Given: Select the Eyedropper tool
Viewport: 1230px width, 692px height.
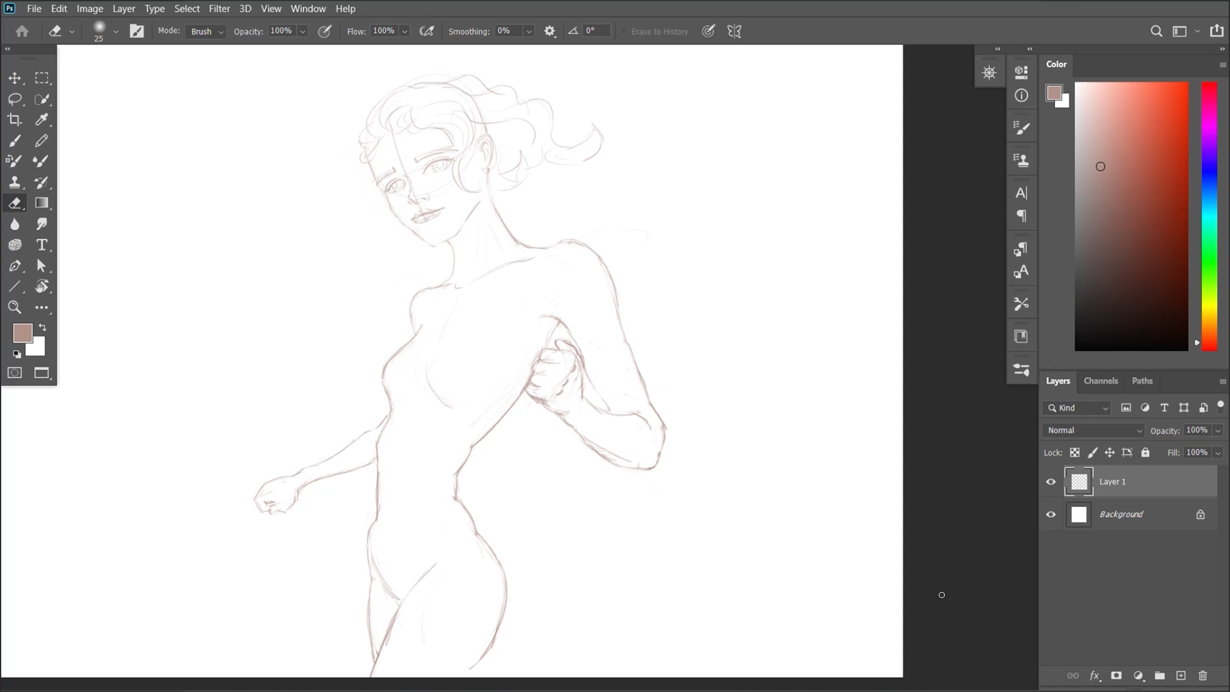Looking at the screenshot, I should [x=42, y=120].
